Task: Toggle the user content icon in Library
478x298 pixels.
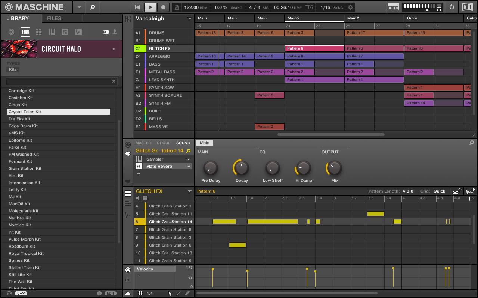Action: click(115, 32)
